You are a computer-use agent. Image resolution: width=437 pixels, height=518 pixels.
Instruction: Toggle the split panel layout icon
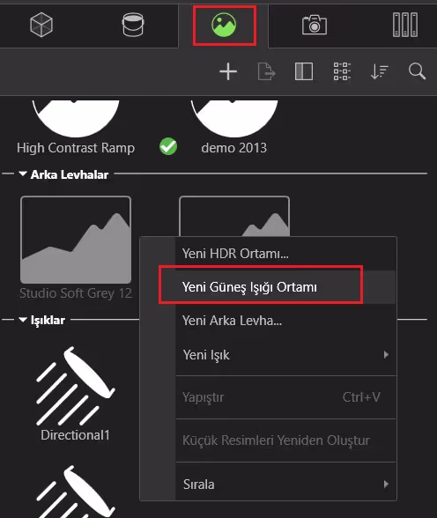click(x=304, y=71)
